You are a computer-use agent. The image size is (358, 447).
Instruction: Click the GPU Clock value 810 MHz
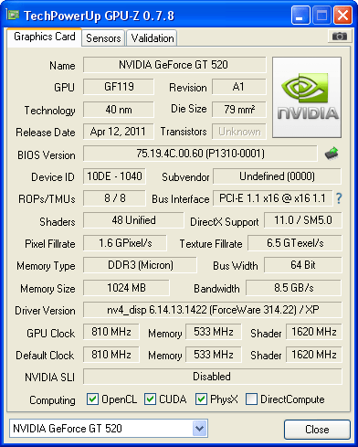pos(111,332)
